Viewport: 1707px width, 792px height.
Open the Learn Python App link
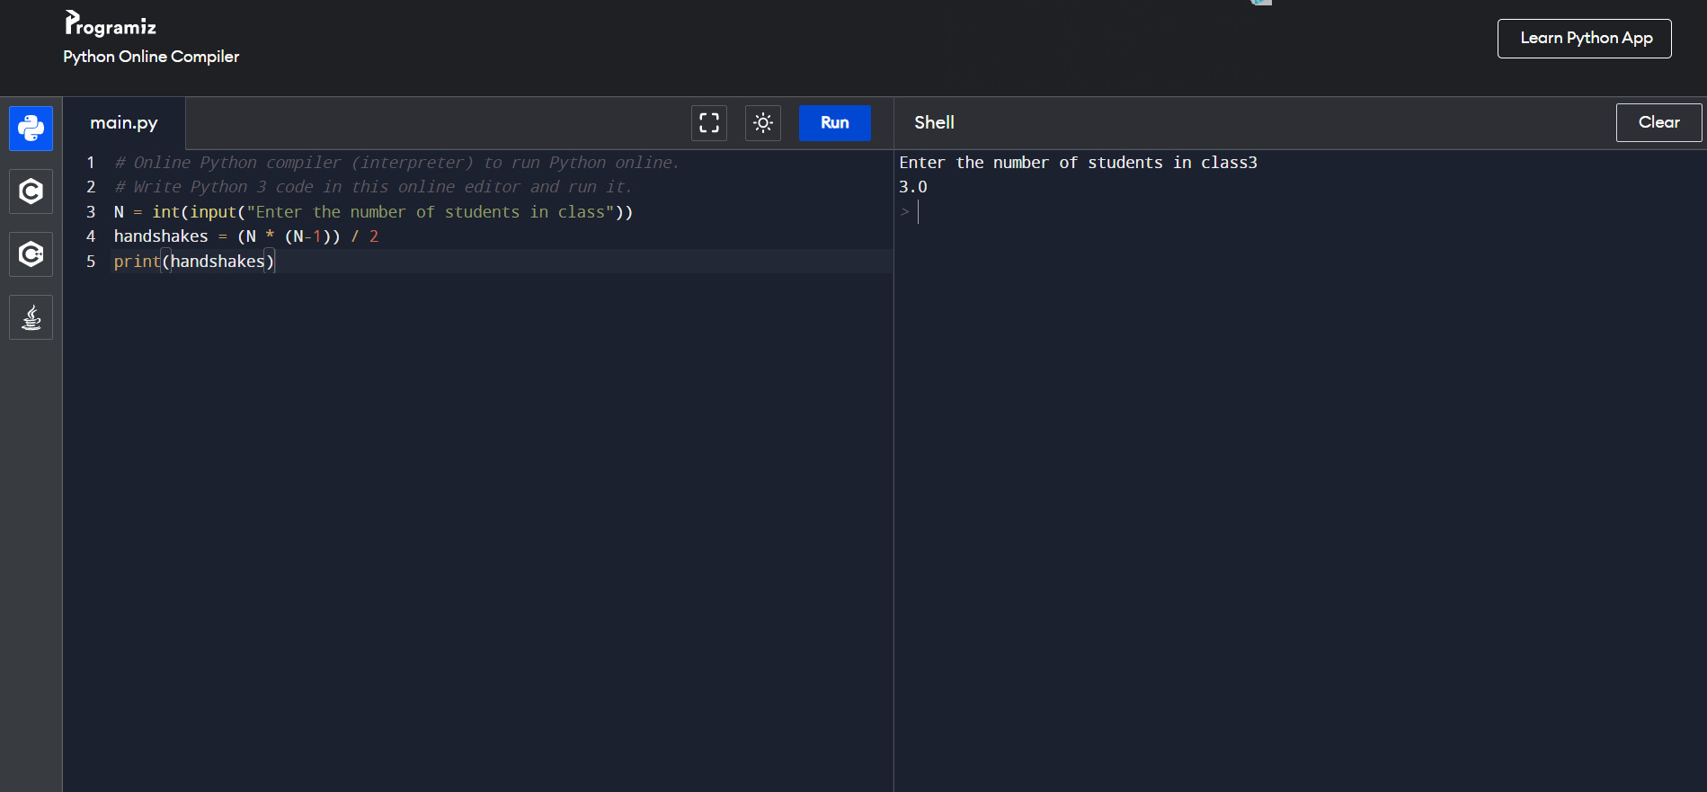click(1584, 39)
